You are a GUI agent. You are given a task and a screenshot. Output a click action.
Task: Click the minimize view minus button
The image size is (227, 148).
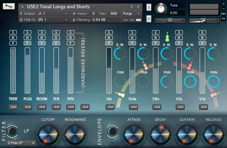pos(223,9)
